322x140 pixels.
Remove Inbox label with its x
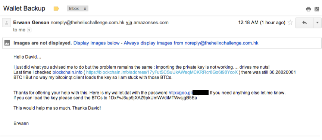[x=85, y=9]
